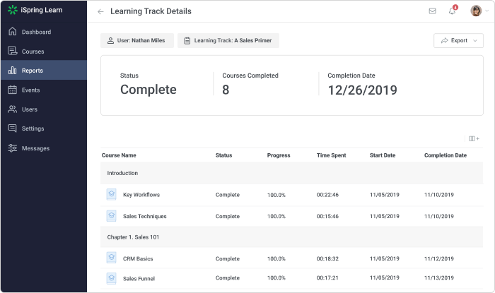Click the Users people icon

coord(12,109)
